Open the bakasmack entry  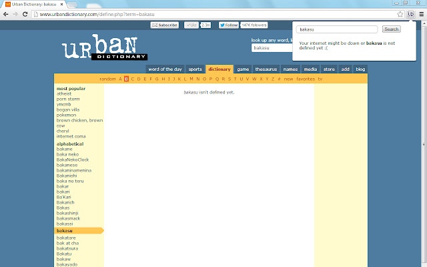click(68, 218)
